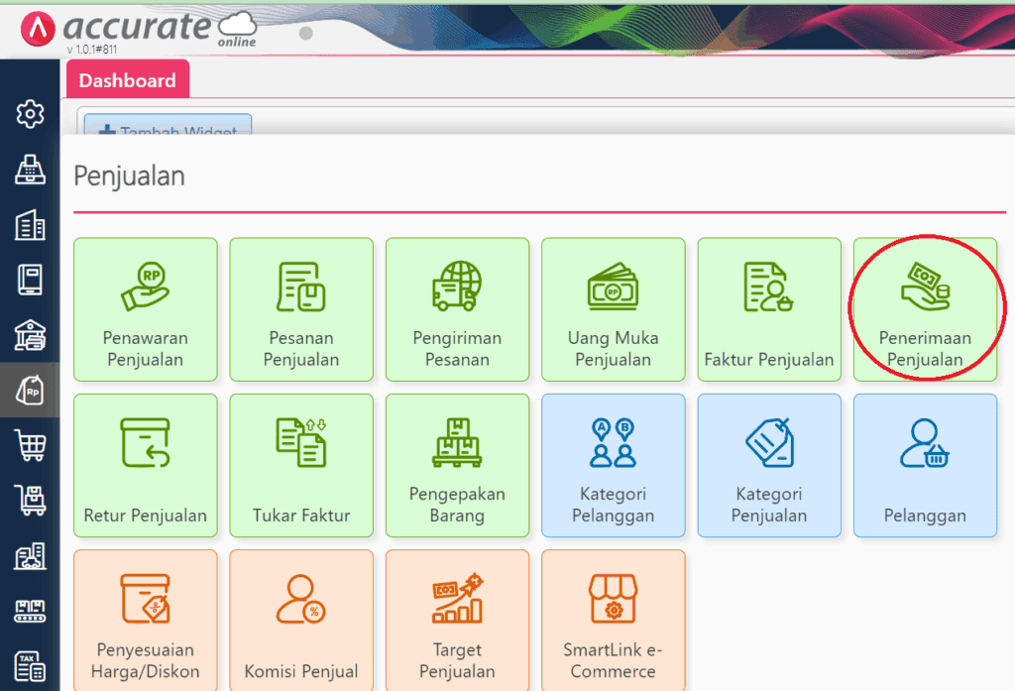Select the cash register sidebar icon
This screenshot has width=1015, height=691.
[30, 170]
